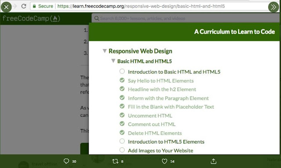Click the green Secure label text
281x168 pixels.
[46, 6]
